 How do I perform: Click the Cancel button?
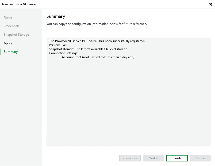coord(201,158)
